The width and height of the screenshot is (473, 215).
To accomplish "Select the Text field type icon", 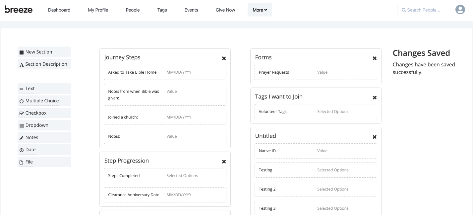I will click(21, 89).
